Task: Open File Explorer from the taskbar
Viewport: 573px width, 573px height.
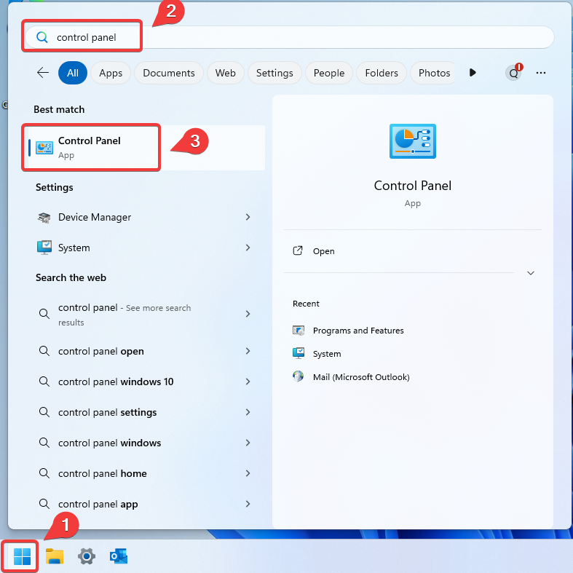Action: [x=55, y=557]
